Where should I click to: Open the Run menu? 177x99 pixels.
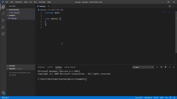tap(35, 2)
